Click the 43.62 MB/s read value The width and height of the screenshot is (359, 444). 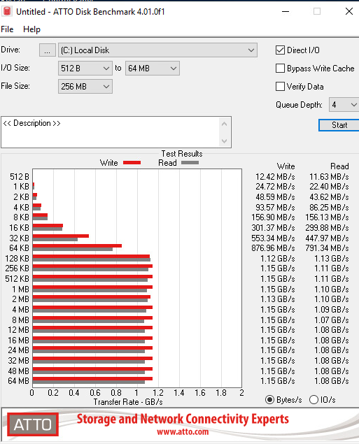click(329, 196)
